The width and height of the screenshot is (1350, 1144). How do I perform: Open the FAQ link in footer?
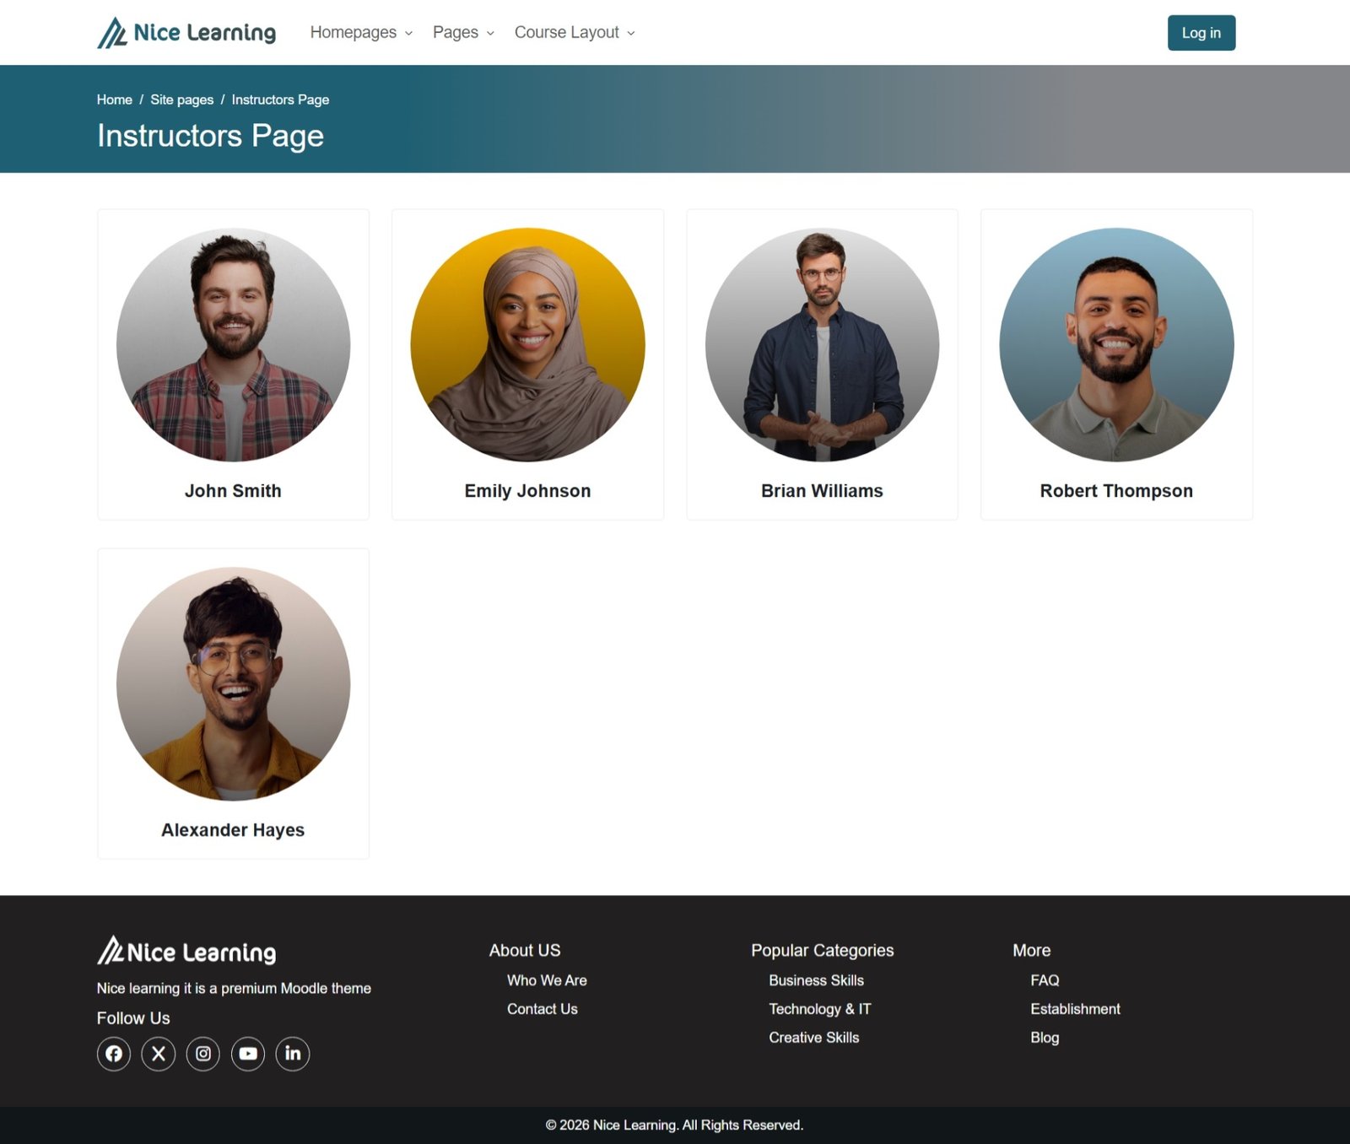(1045, 980)
